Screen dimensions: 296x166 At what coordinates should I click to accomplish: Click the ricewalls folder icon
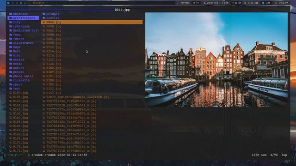(11, 80)
